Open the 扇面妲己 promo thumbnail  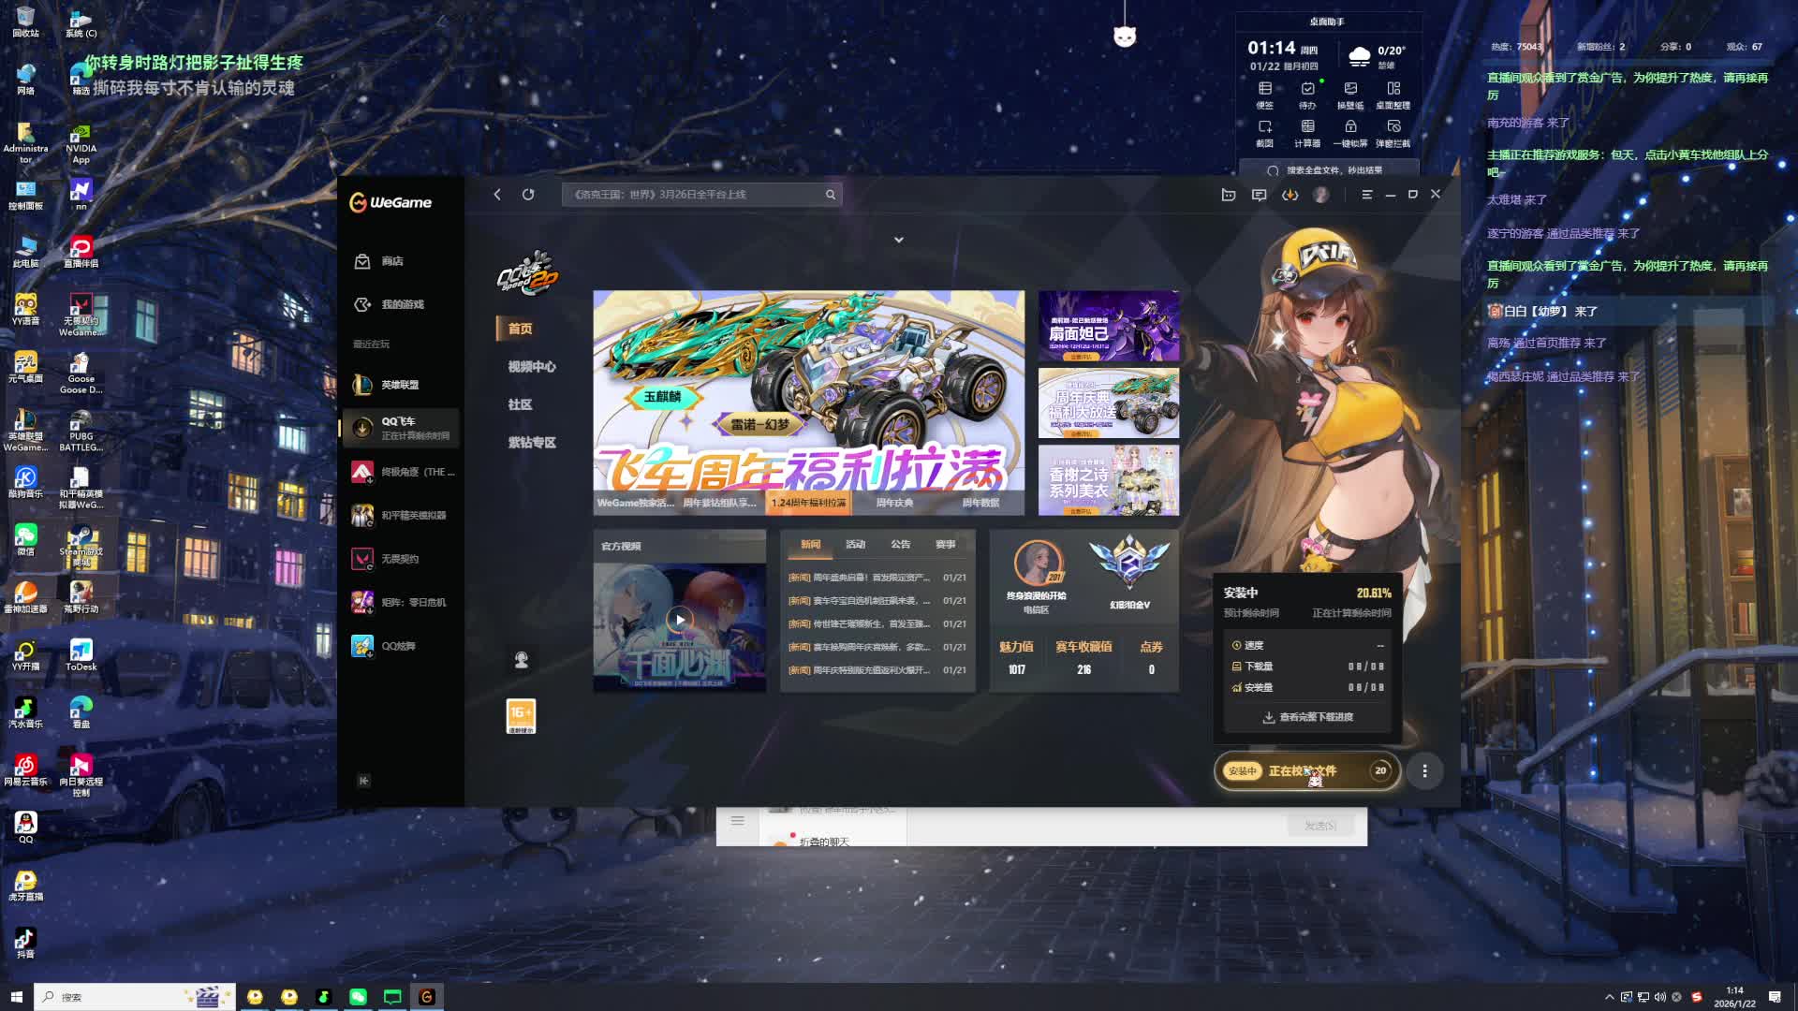[1108, 326]
